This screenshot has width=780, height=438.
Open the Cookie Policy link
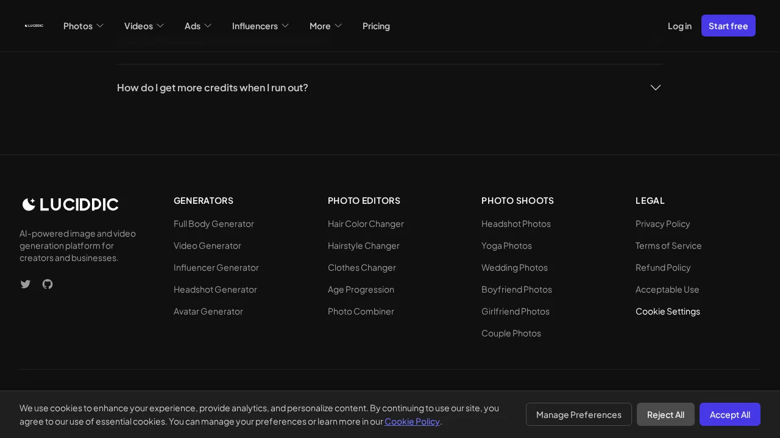tap(412, 421)
